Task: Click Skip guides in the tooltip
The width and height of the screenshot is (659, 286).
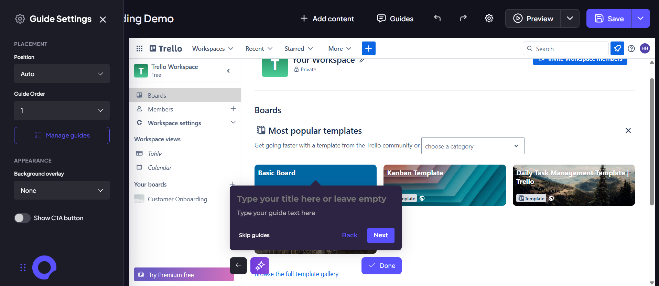Action: [x=254, y=235]
